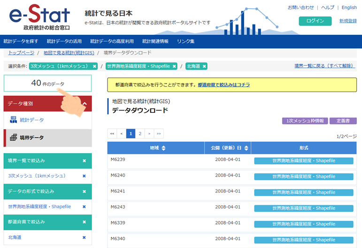This screenshot has height=248, width=362.
Task: Go to 地図で見る統計(統計GIS) breadcrumb
Action: [x=69, y=53]
